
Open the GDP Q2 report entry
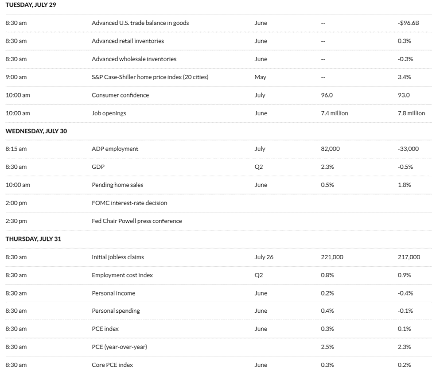98,167
